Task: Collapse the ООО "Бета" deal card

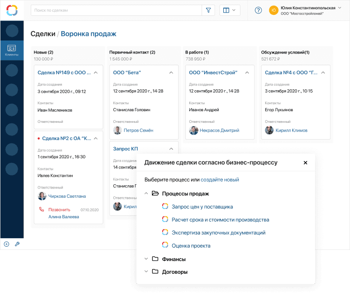Action: pyautogui.click(x=171, y=73)
